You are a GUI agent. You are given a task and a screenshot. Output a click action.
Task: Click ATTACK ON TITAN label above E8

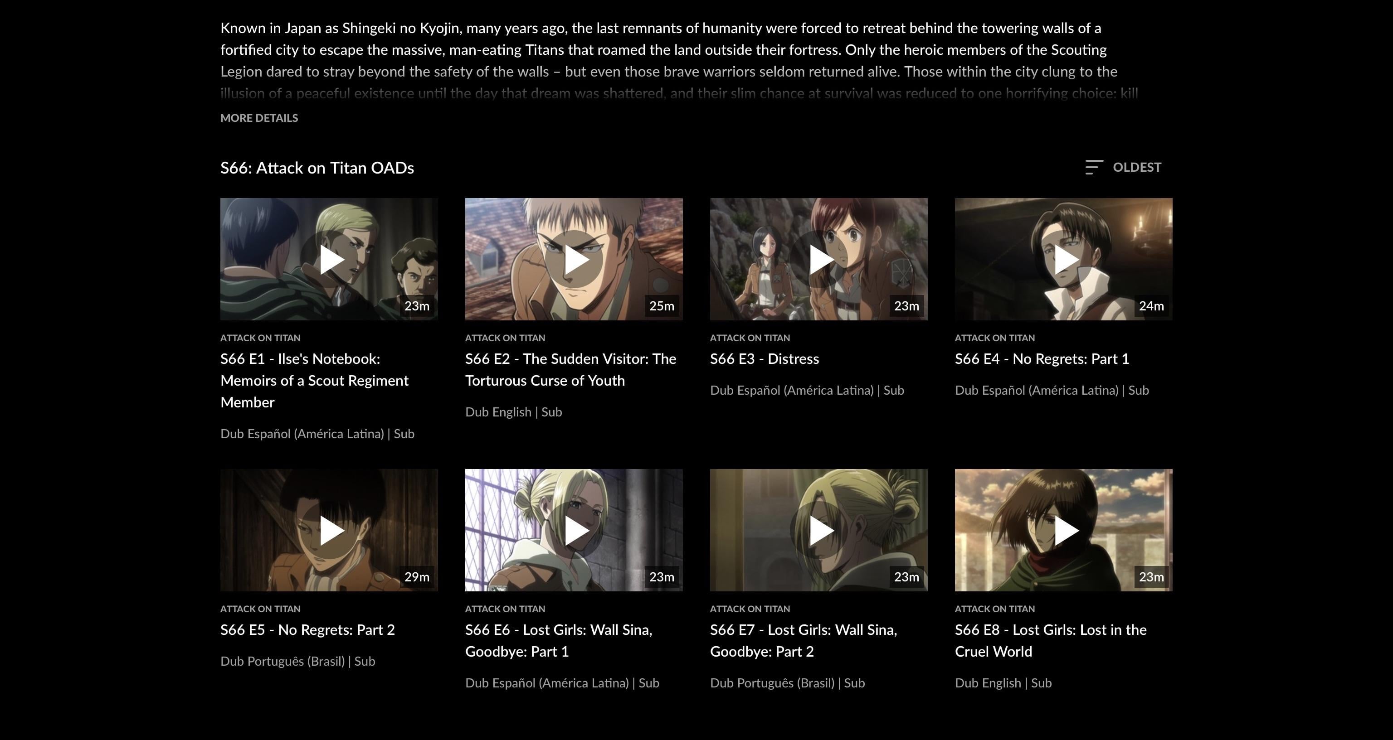click(995, 609)
